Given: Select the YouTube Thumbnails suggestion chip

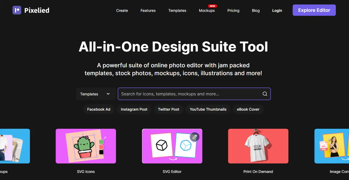Looking at the screenshot, I should click(x=208, y=109).
